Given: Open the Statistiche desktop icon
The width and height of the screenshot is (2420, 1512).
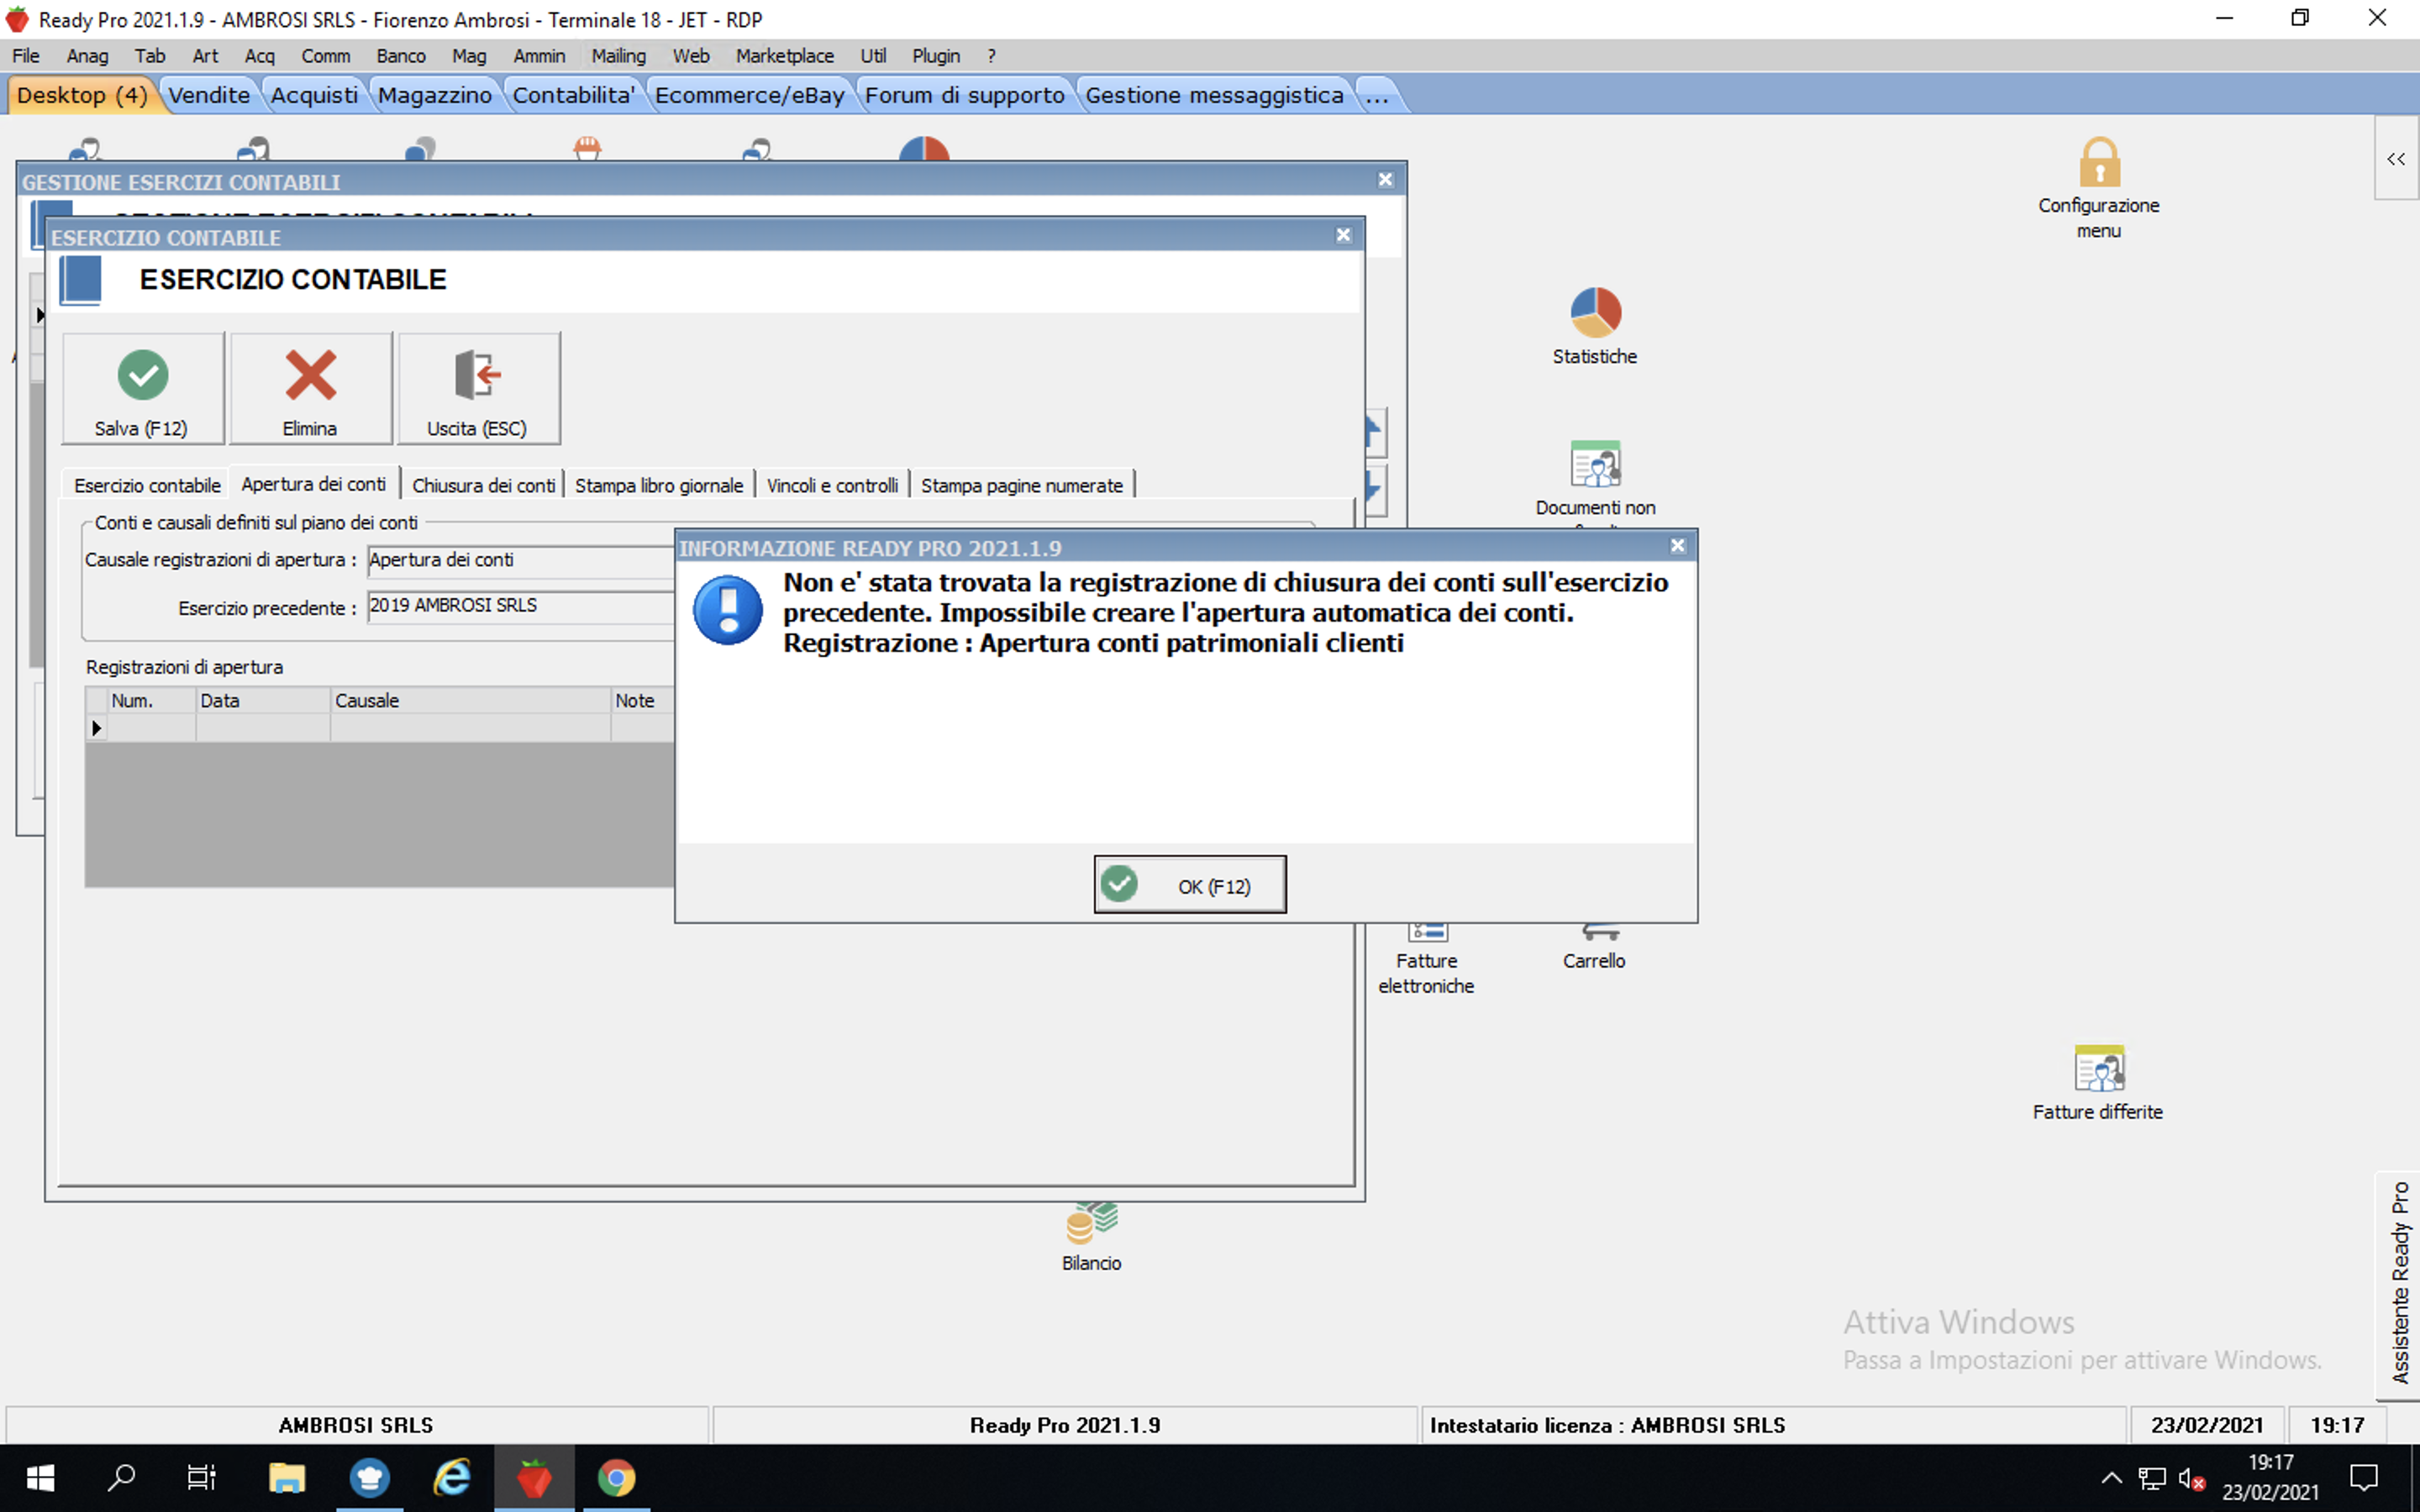Looking at the screenshot, I should [x=1595, y=326].
